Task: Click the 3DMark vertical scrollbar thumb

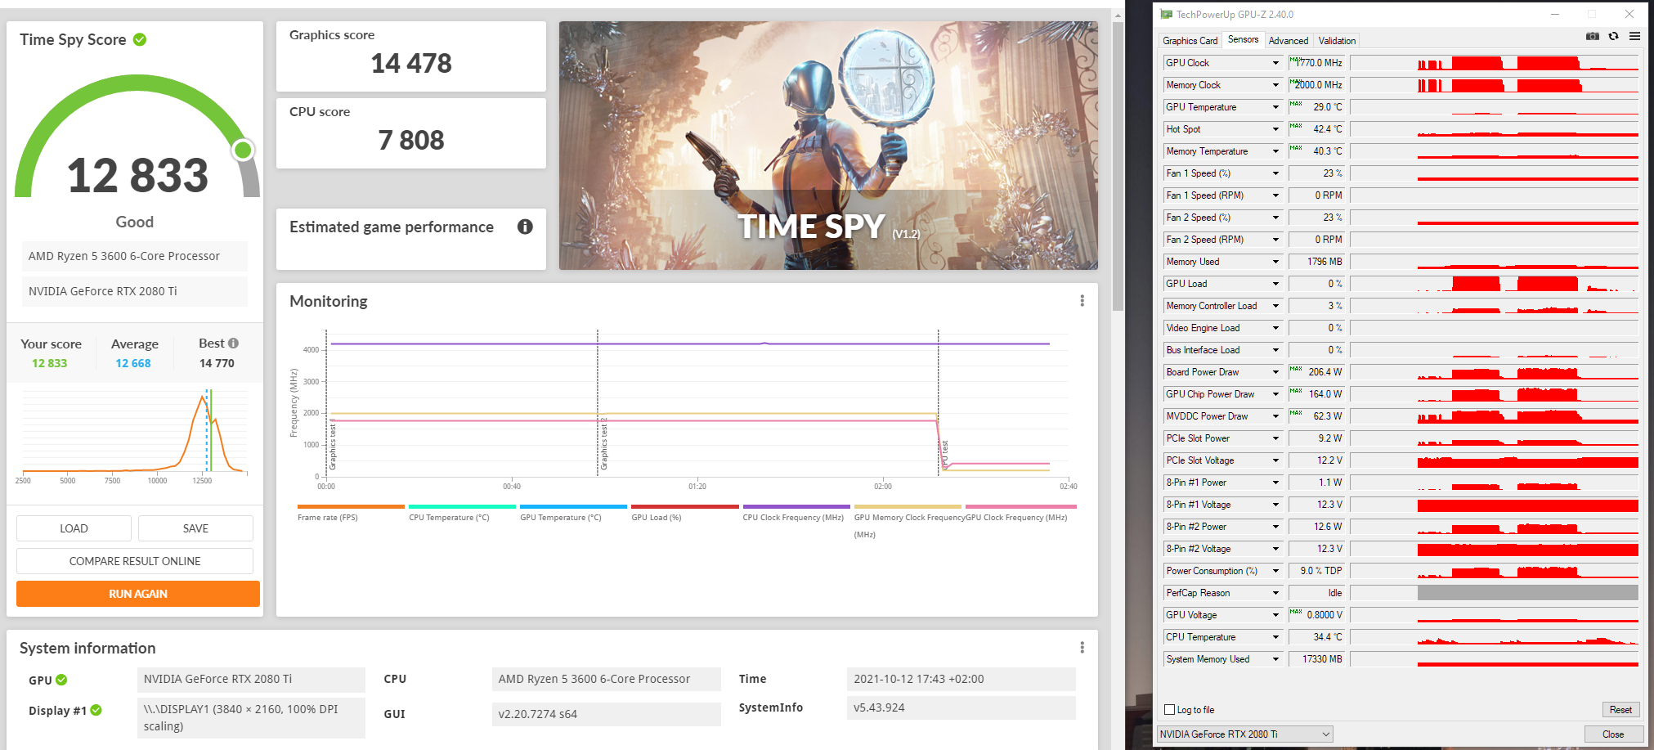Action: pyautogui.click(x=1118, y=166)
